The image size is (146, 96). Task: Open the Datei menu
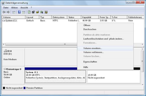point(6,8)
